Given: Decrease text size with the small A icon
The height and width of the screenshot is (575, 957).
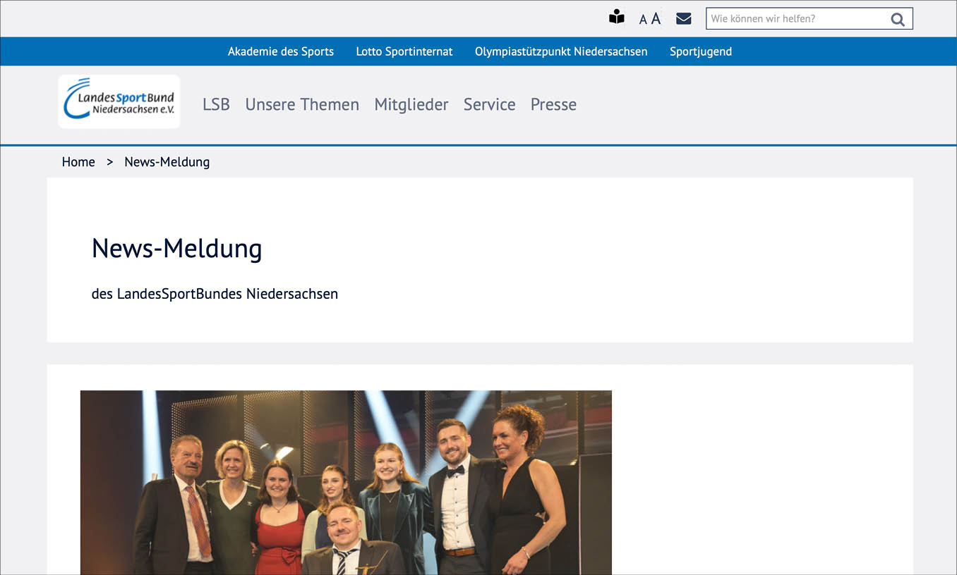Looking at the screenshot, I should tap(642, 19).
